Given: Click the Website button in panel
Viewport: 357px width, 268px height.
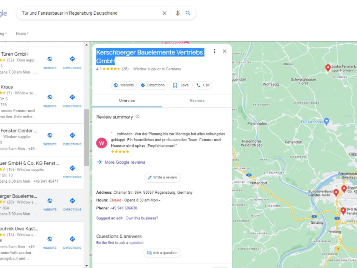Looking at the screenshot, I should click(124, 85).
